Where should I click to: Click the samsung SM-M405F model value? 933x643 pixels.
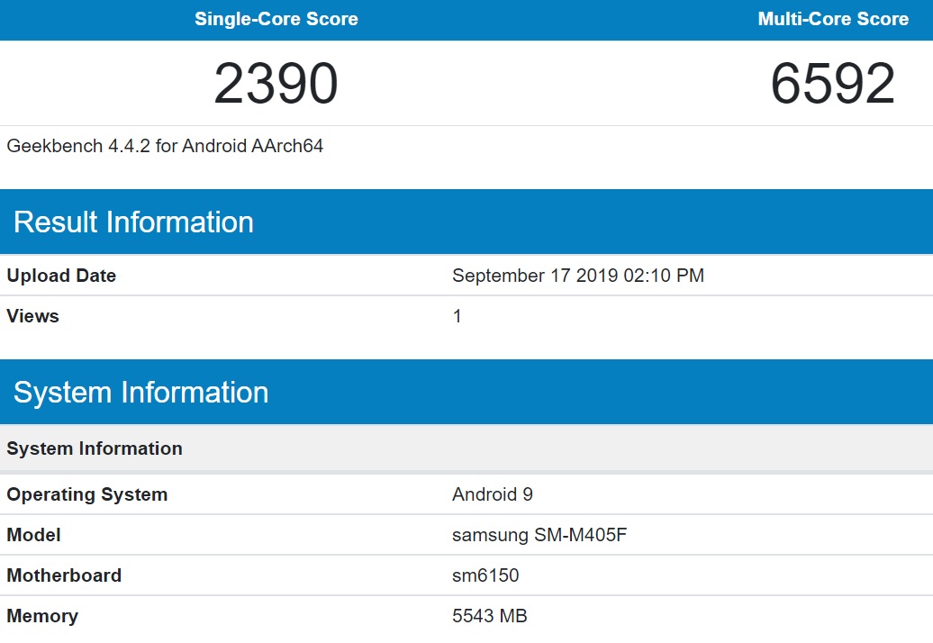(540, 534)
